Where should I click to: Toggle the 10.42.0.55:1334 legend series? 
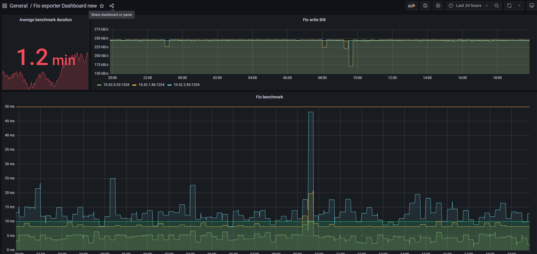[x=116, y=85]
